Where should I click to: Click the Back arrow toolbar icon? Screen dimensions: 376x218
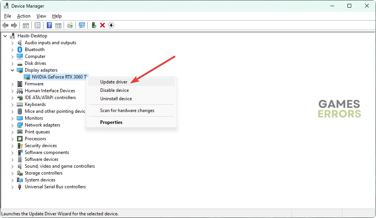[x=5, y=25]
